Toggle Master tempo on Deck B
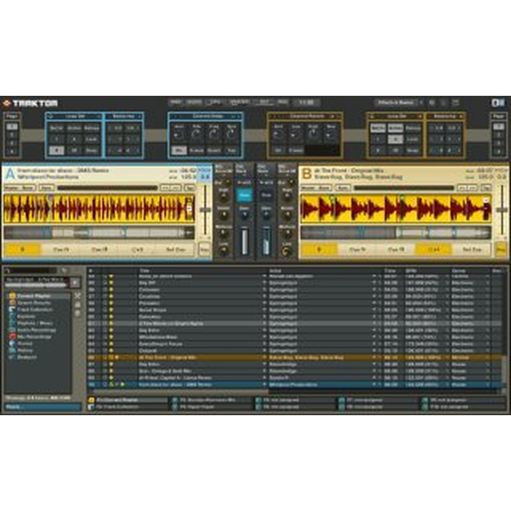Screen dimensions: 511x511 316,188
